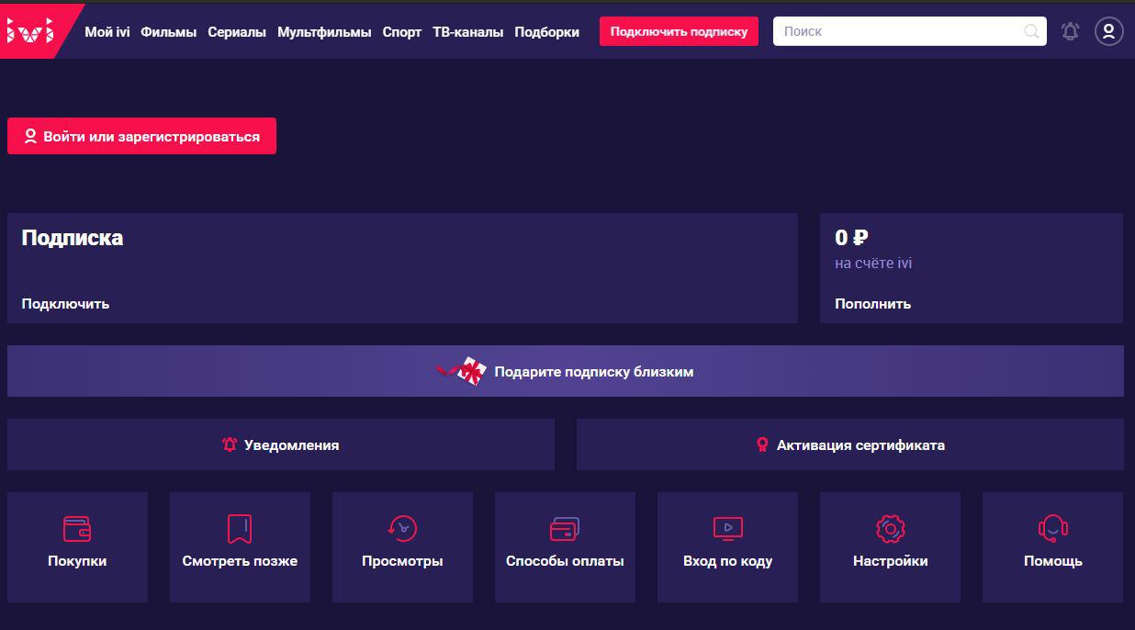Open the Вход по коду tile label
1135x630 pixels.
click(x=727, y=561)
